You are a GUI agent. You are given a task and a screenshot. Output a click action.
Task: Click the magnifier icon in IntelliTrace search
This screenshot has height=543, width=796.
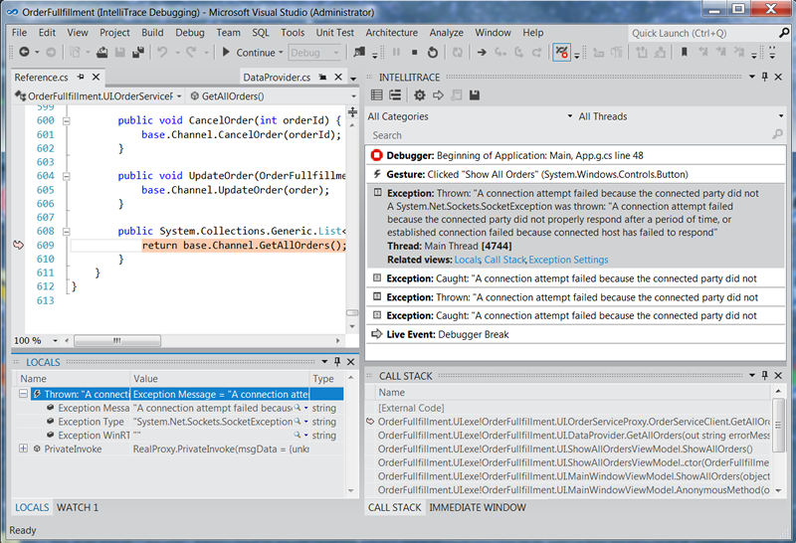coord(777,135)
